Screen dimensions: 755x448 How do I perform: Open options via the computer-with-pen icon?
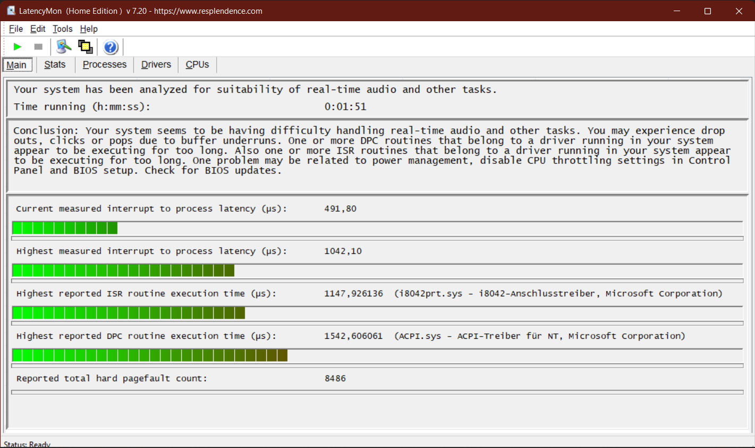click(64, 47)
